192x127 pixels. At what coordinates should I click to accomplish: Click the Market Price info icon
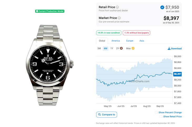click(x=119, y=18)
